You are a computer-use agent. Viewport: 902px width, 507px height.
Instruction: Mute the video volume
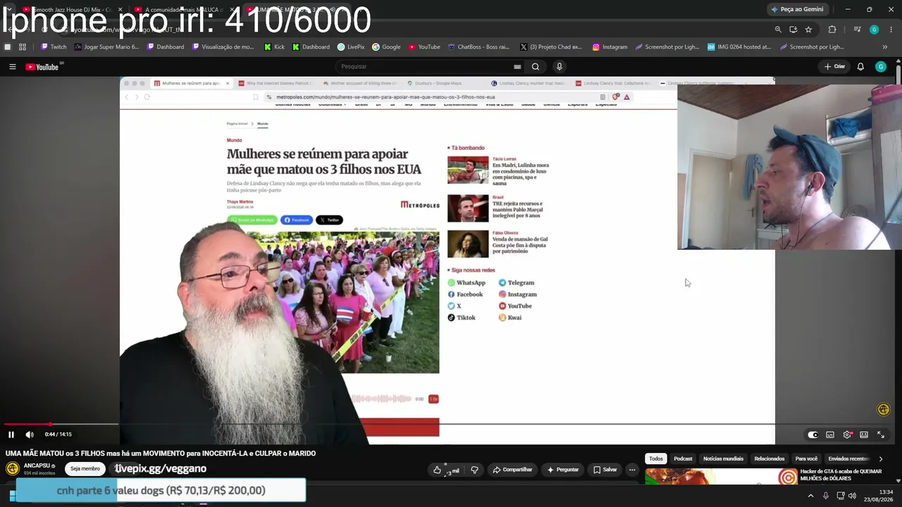coord(30,434)
